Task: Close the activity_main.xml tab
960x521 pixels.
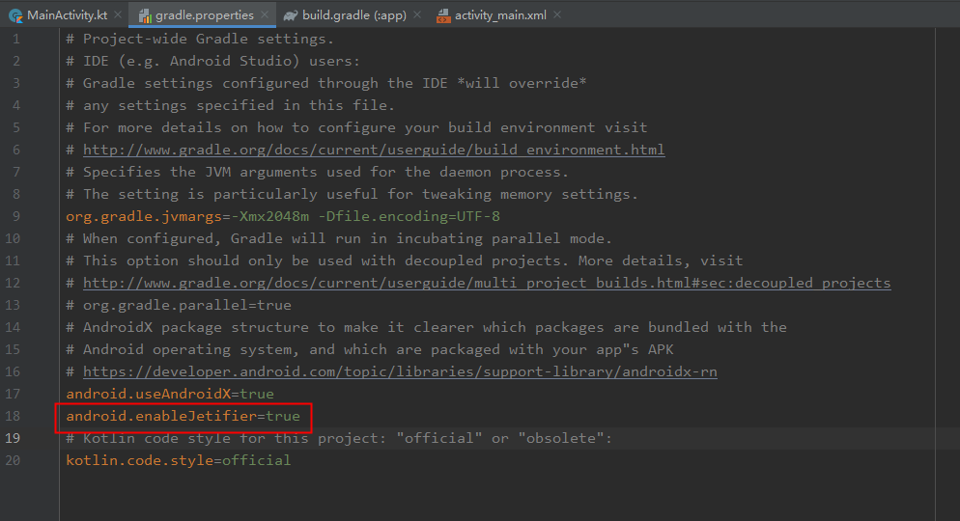Action: (557, 14)
